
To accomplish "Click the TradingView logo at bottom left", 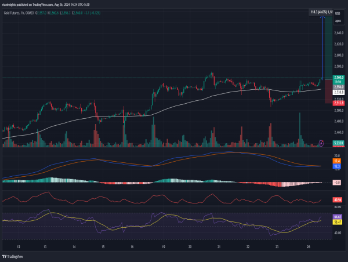I will (13, 257).
